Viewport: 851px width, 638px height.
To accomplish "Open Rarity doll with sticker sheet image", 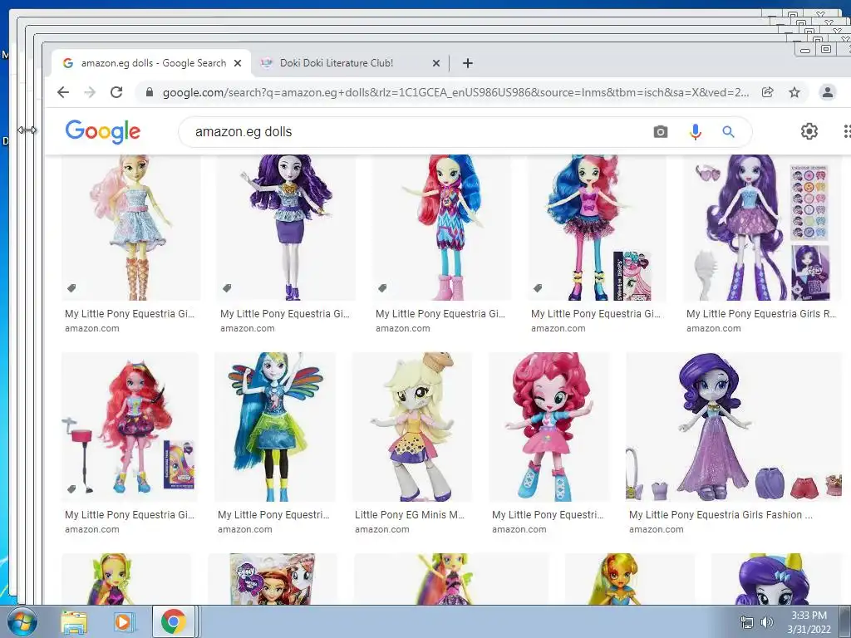I will pyautogui.click(x=762, y=228).
